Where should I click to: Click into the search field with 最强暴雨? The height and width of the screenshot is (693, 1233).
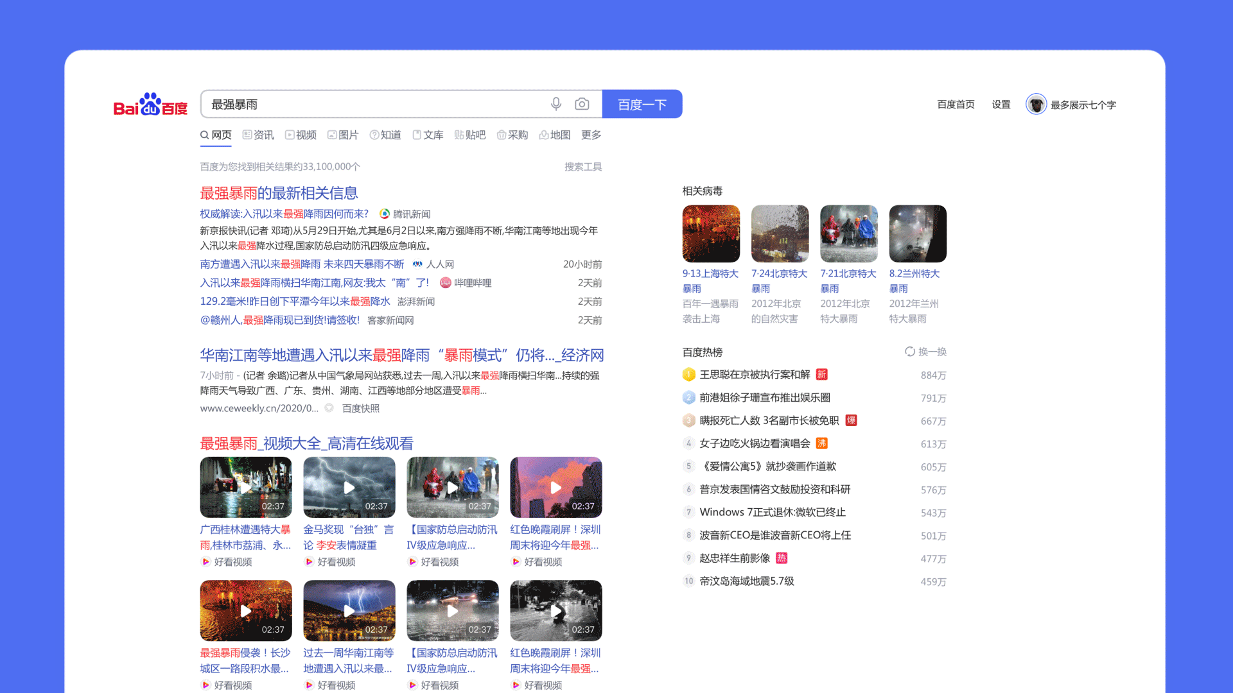pyautogui.click(x=372, y=104)
